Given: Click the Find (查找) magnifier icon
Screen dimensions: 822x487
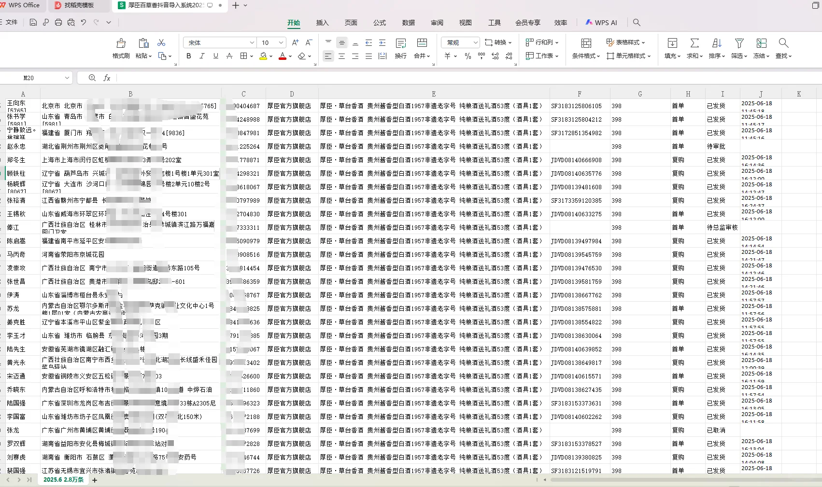Looking at the screenshot, I should tap(783, 43).
